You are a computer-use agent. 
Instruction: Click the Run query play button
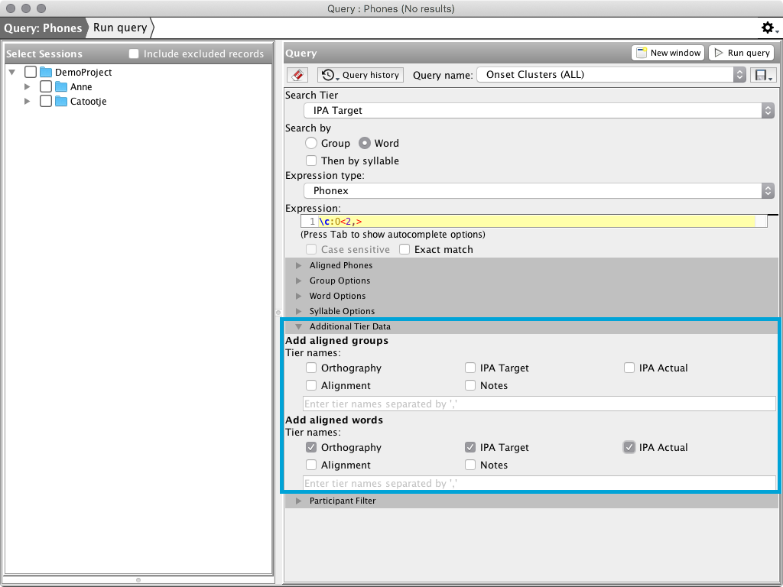pyautogui.click(x=741, y=53)
